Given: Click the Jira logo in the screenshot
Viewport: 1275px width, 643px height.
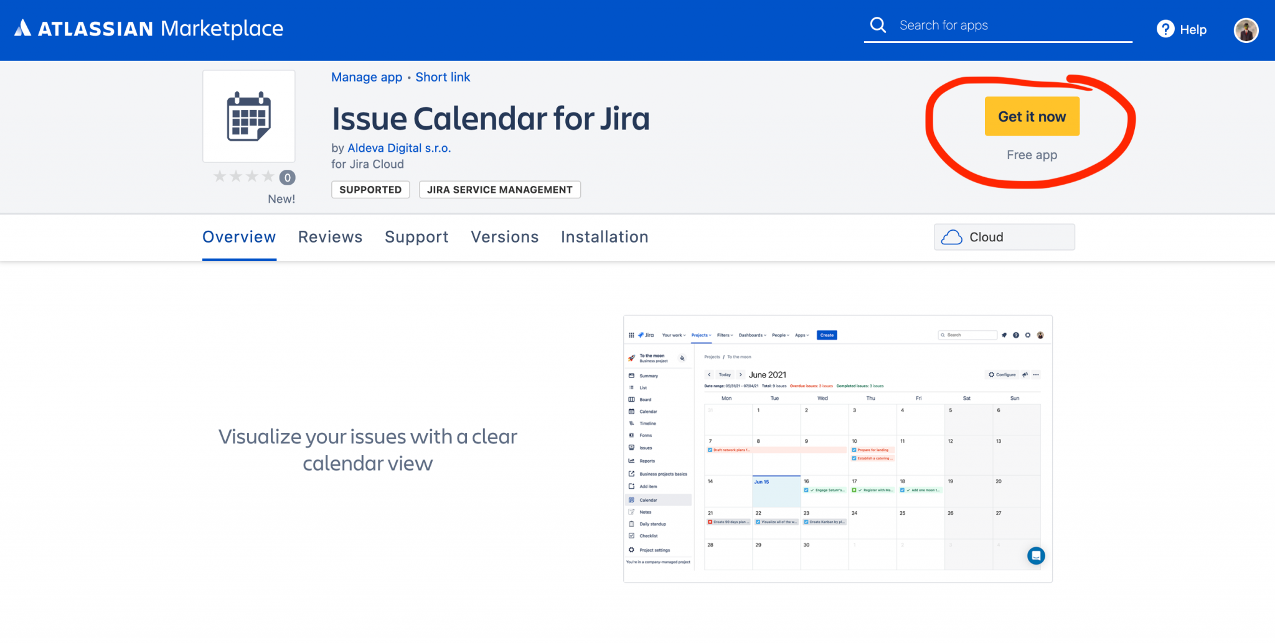Looking at the screenshot, I should [646, 335].
